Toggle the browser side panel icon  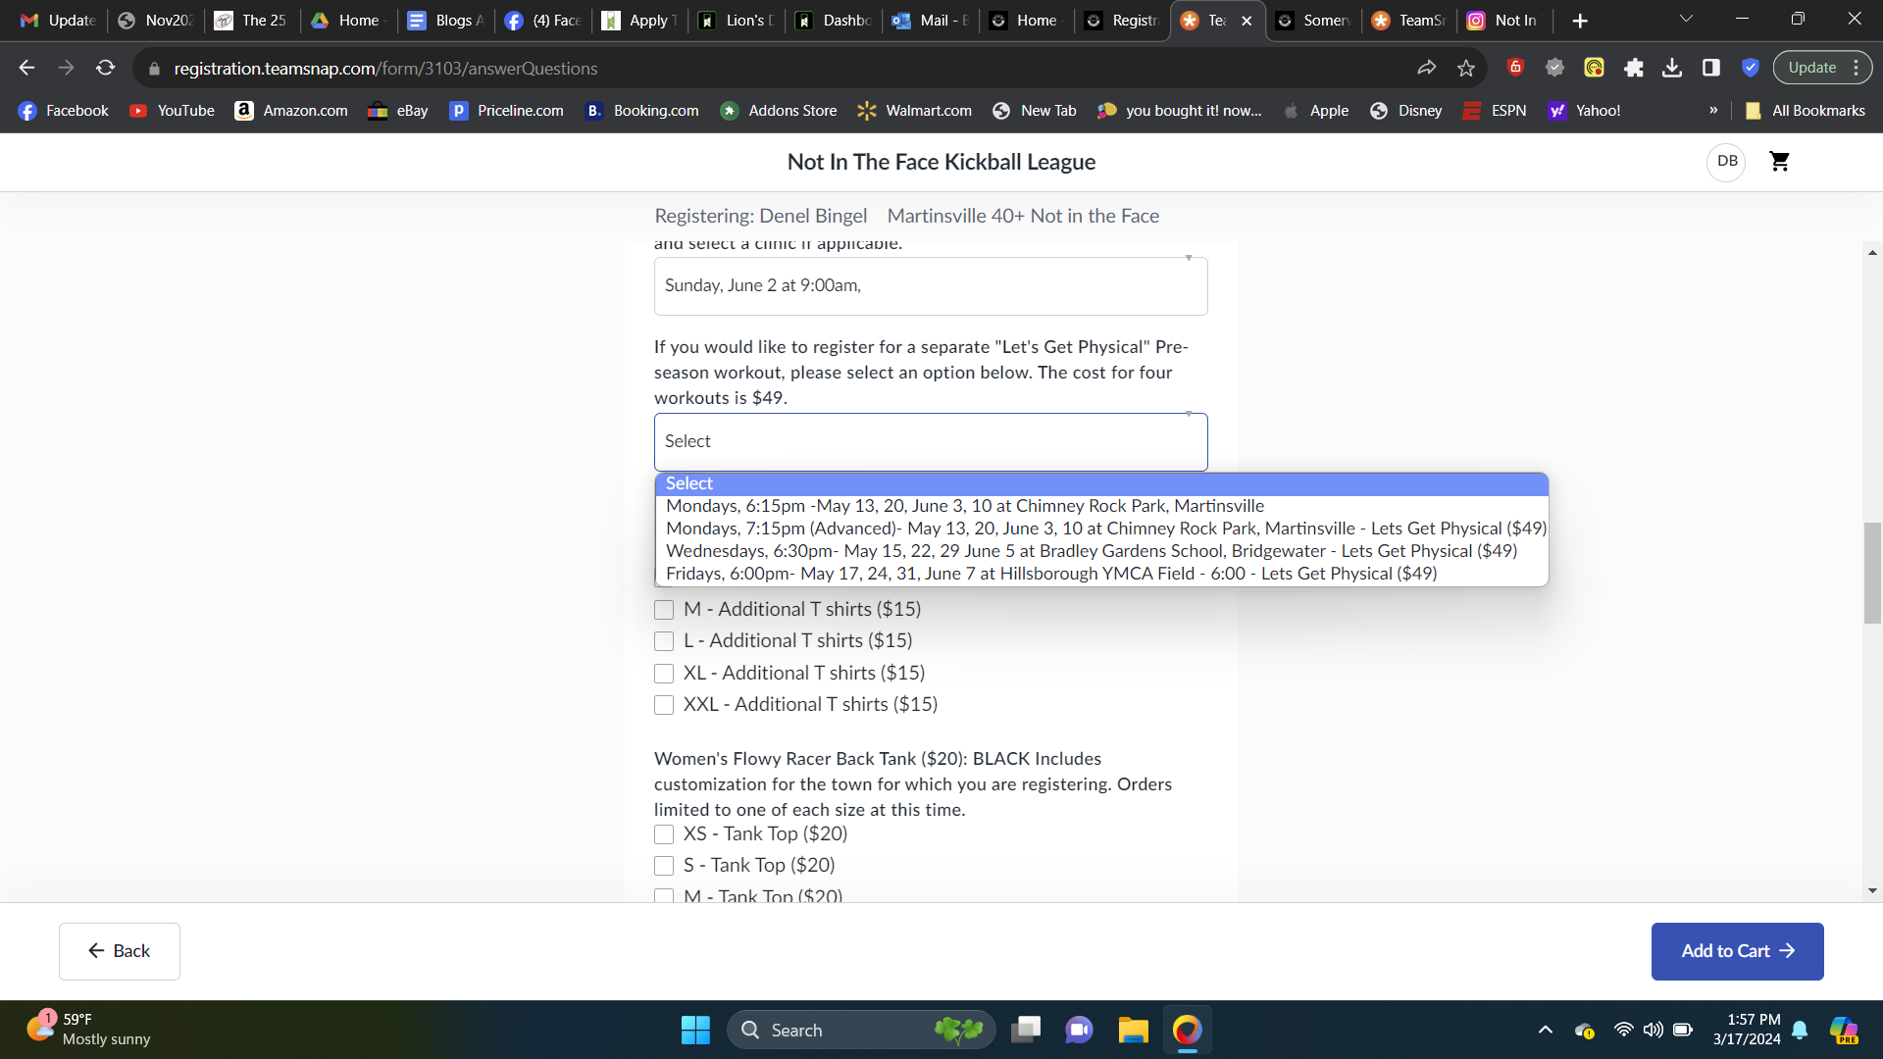(1711, 68)
